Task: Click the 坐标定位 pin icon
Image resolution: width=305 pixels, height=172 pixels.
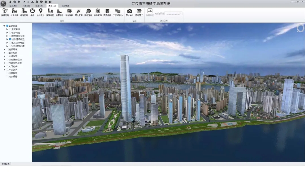Action: (x=40, y=12)
